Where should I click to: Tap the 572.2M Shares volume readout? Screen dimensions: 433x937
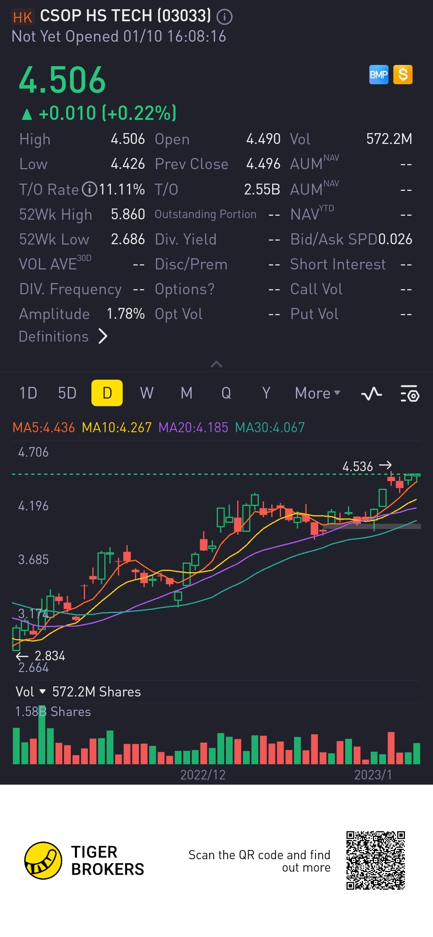(x=97, y=692)
